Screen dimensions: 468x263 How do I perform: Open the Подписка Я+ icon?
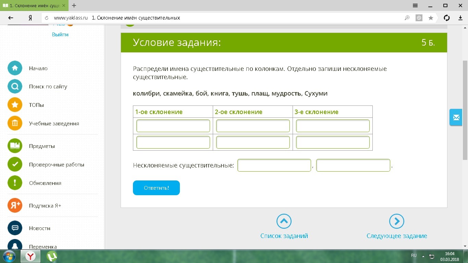click(x=15, y=206)
